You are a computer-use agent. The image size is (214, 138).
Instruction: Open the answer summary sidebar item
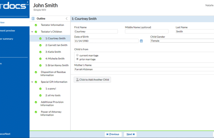[7, 39]
